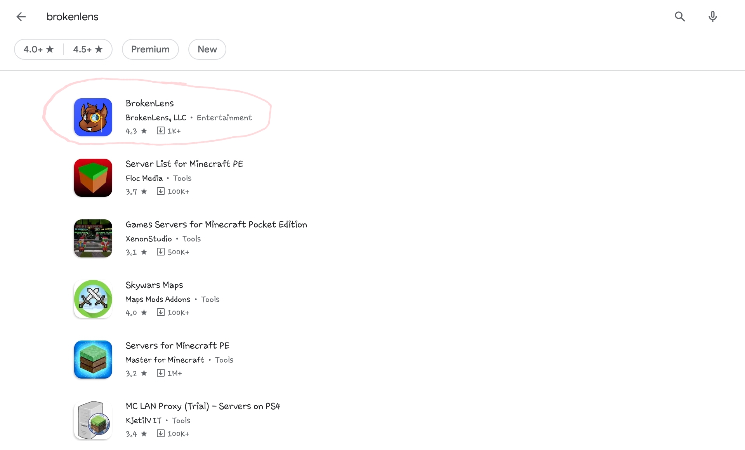Open the BrokenLens fox app icon
The image size is (745, 450).
(x=93, y=117)
